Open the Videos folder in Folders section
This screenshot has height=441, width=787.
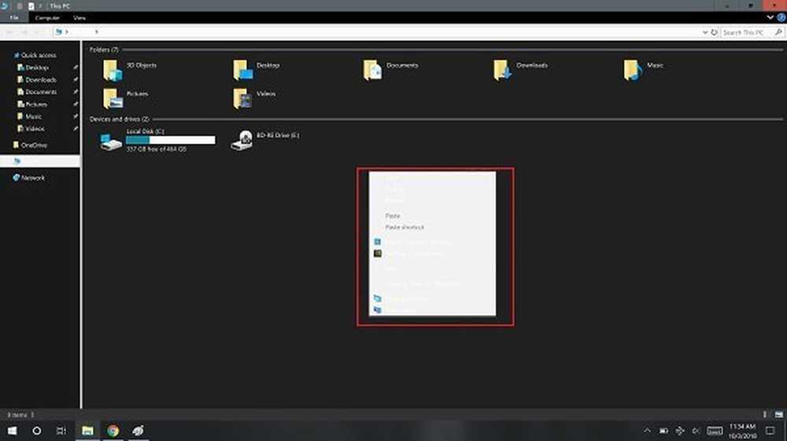242,98
